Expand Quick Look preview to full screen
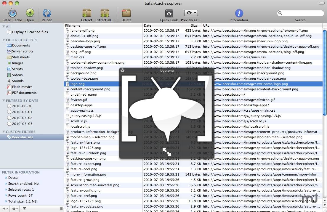The width and height of the screenshot is (327, 212). [x=167, y=152]
